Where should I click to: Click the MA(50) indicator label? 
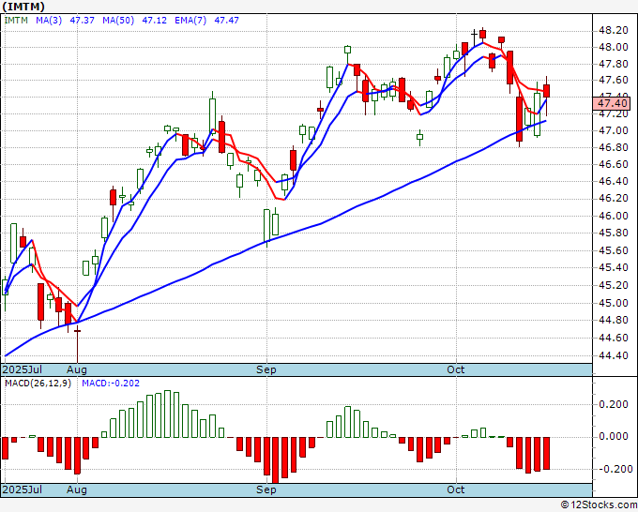(x=118, y=20)
